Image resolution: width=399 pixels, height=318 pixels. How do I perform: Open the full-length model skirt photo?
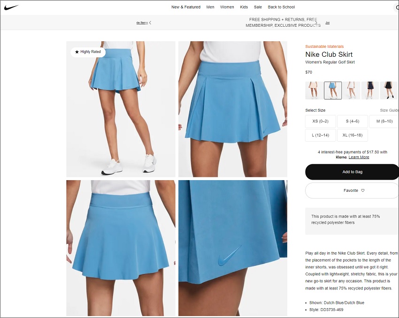(x=121, y=109)
